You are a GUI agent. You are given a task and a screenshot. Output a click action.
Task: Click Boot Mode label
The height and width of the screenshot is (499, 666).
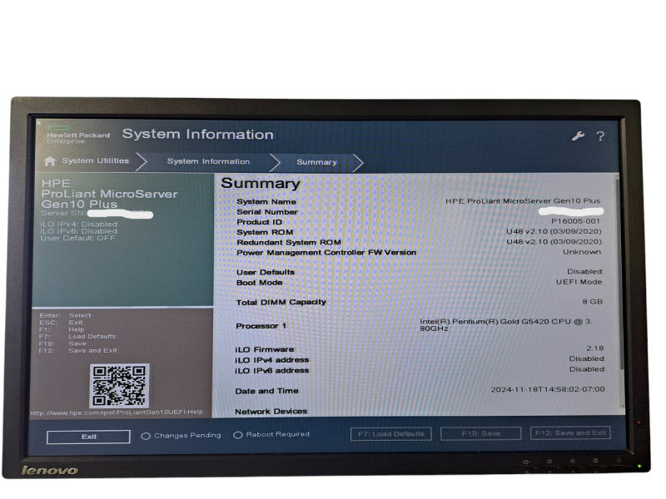click(260, 283)
